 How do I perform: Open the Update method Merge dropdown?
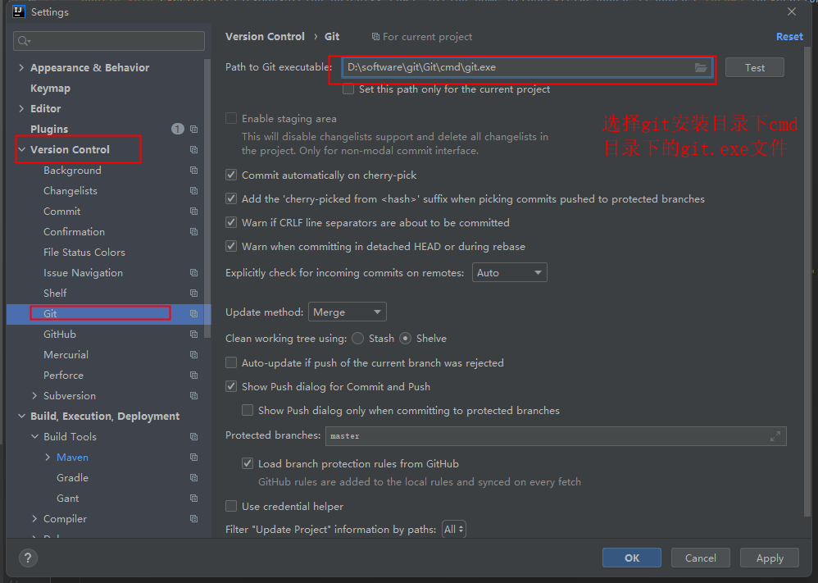click(x=347, y=312)
